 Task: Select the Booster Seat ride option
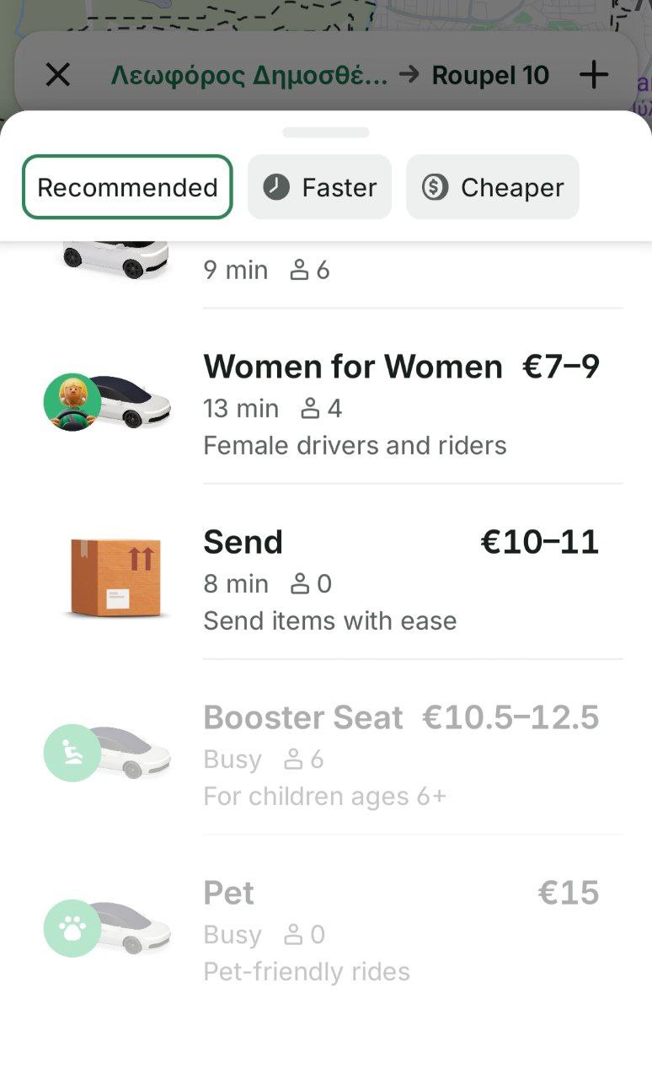coord(303,718)
